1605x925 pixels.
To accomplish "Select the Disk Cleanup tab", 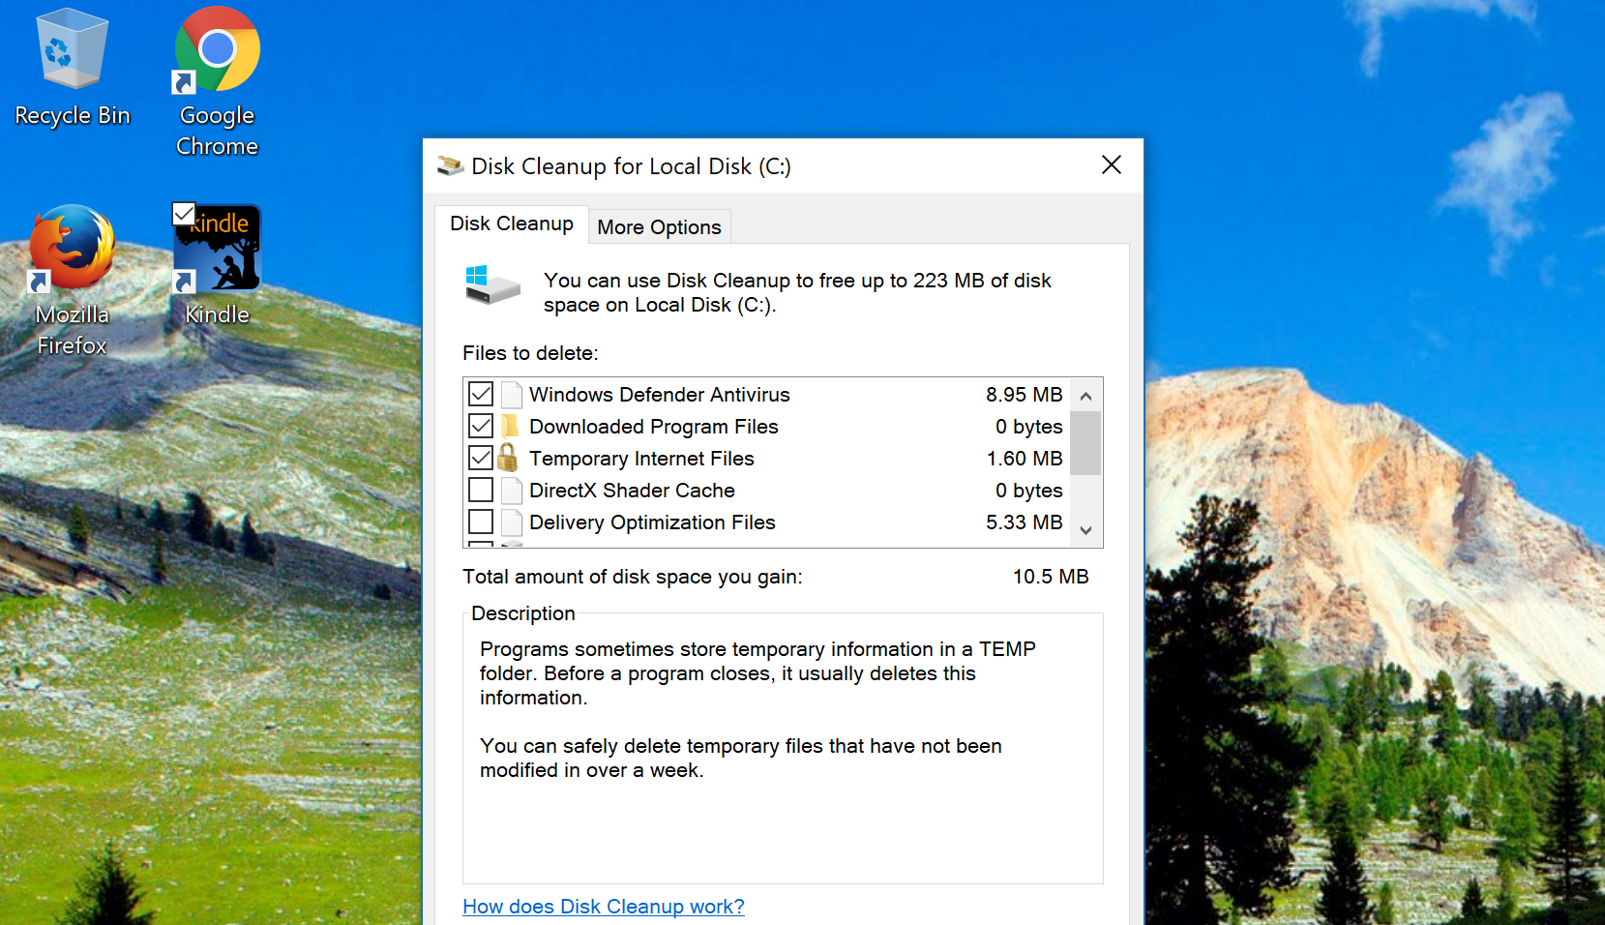I will coord(511,224).
